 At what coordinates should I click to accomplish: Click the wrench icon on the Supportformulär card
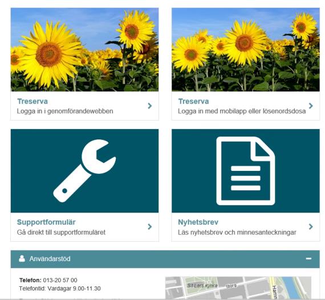[84, 171]
